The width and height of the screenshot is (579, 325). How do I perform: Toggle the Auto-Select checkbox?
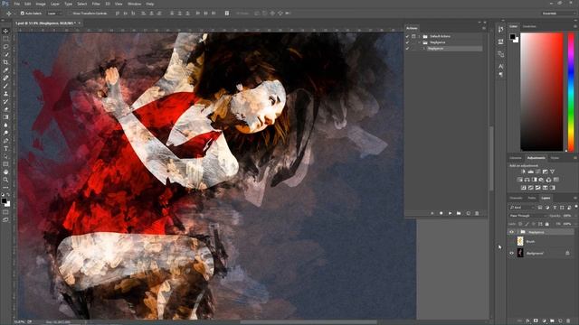coord(22,14)
